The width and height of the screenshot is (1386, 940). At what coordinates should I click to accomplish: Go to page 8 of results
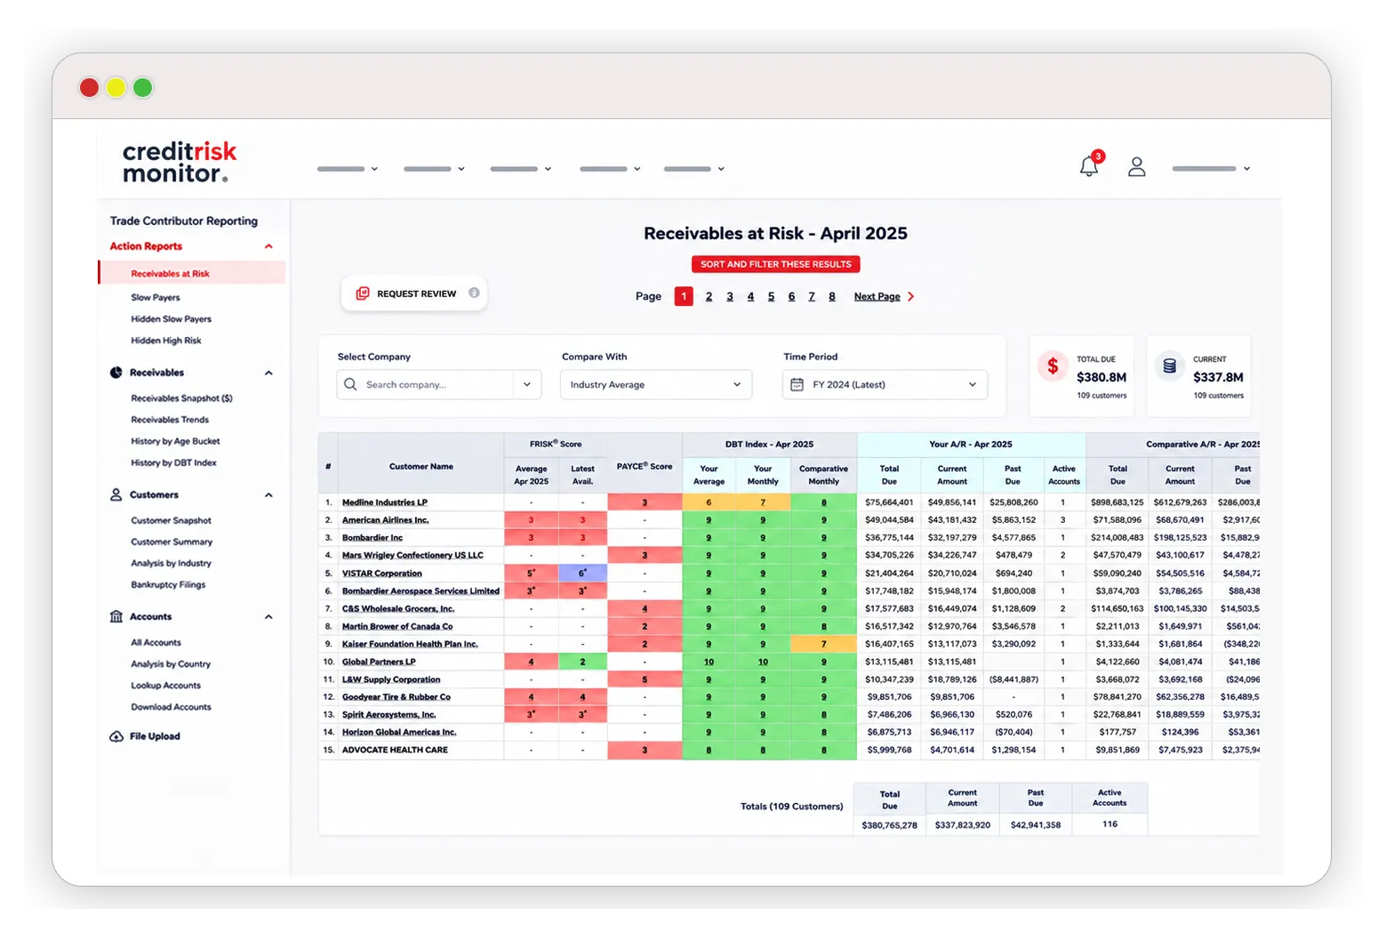[x=832, y=296]
